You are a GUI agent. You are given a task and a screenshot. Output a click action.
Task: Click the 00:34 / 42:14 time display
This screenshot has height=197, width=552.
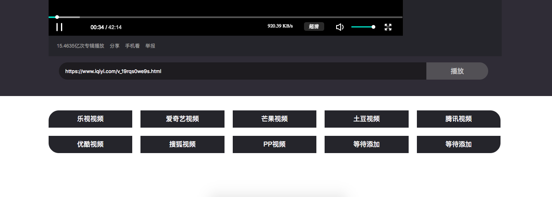pos(106,27)
